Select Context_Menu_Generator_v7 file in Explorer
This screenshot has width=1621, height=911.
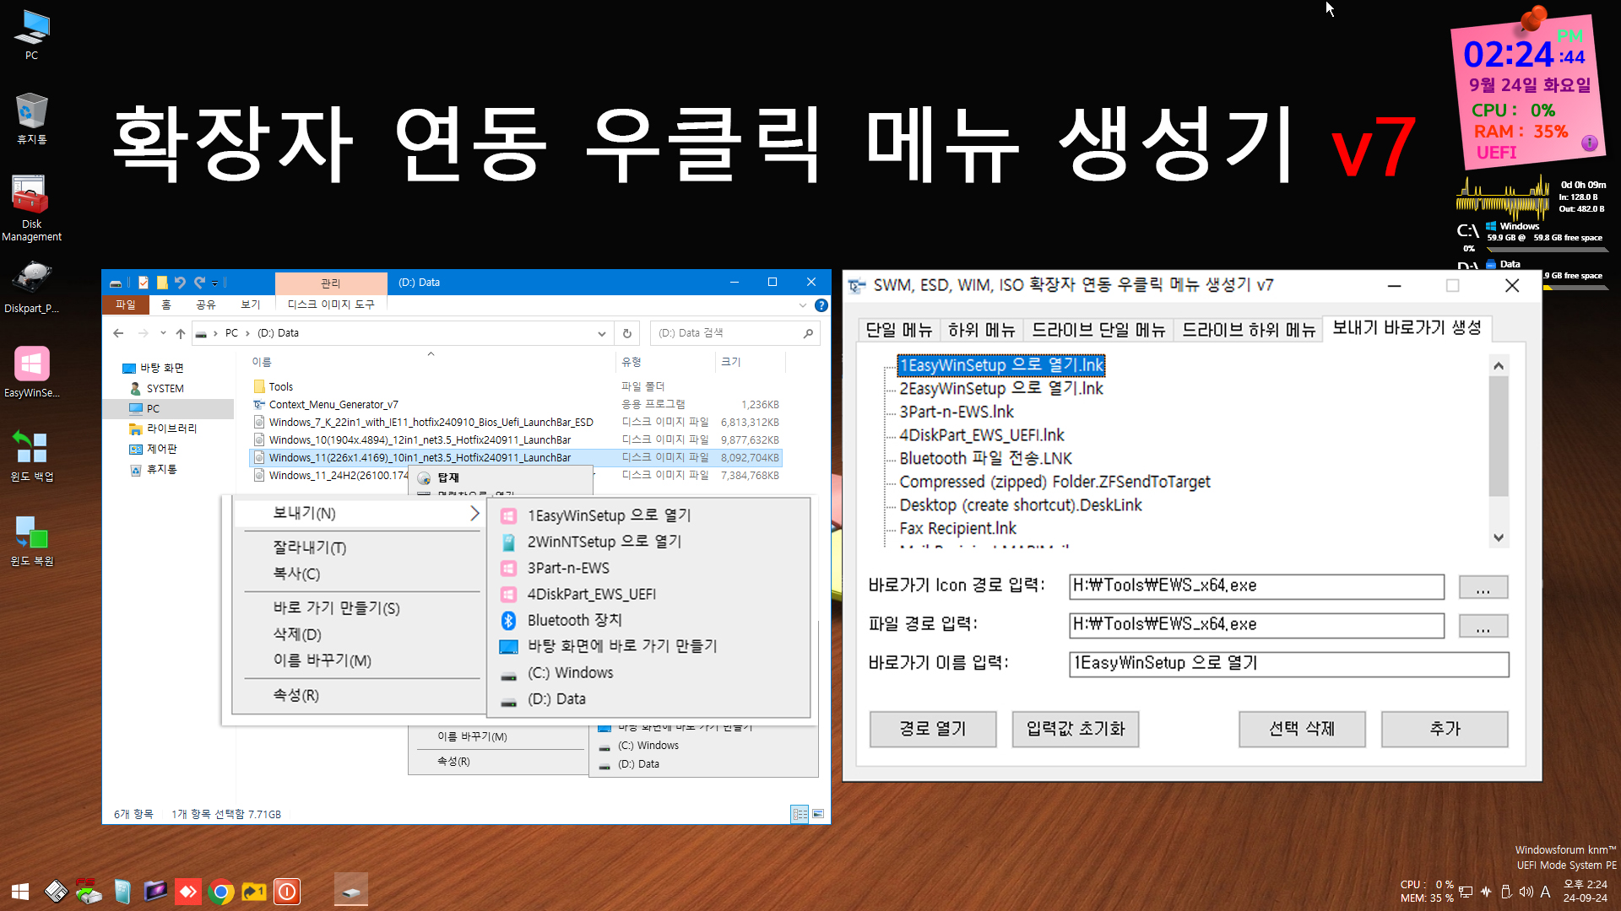[x=333, y=405]
